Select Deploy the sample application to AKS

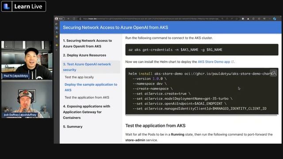tap(91, 87)
